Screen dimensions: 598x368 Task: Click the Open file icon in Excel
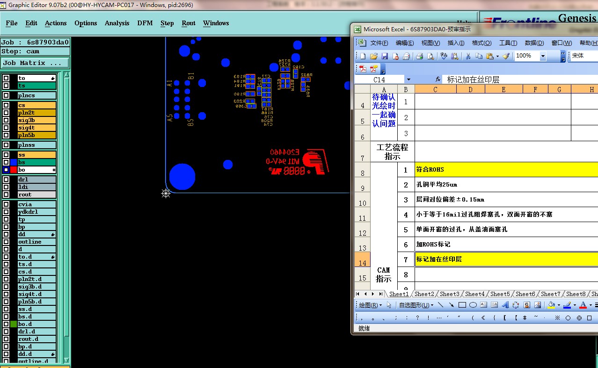pyautogui.click(x=373, y=56)
